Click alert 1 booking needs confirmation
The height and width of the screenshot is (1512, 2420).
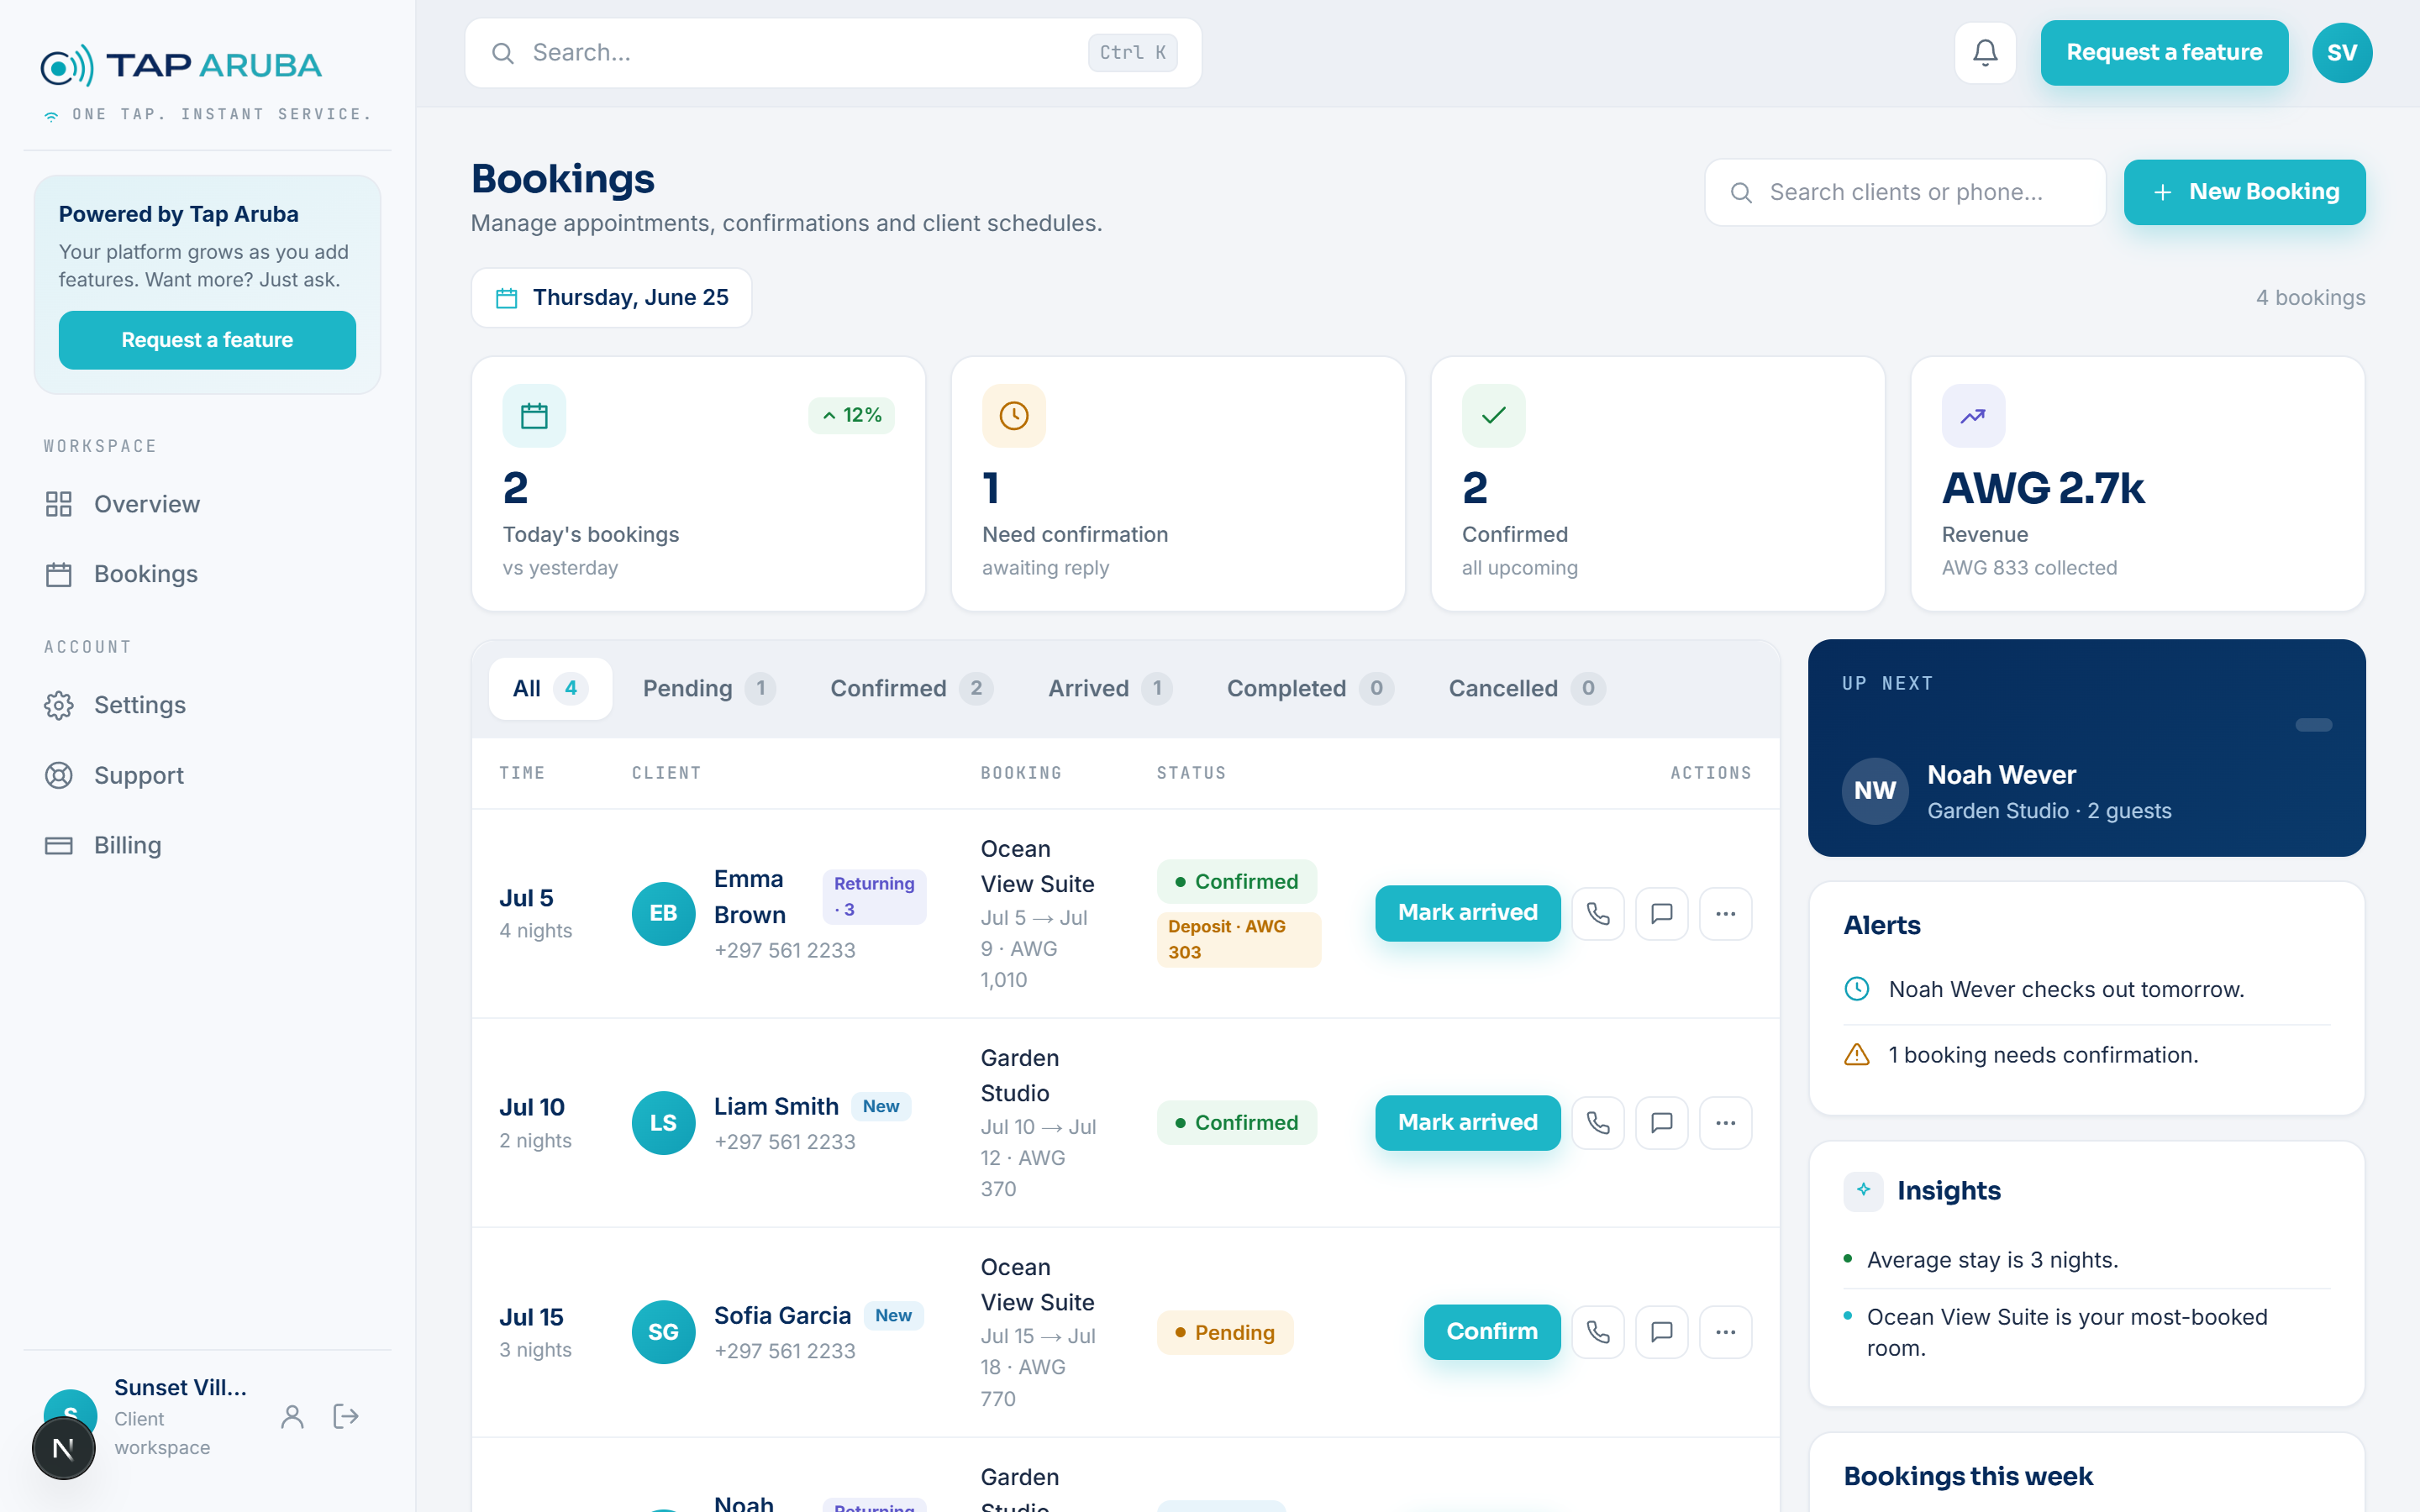[x=2043, y=1055]
